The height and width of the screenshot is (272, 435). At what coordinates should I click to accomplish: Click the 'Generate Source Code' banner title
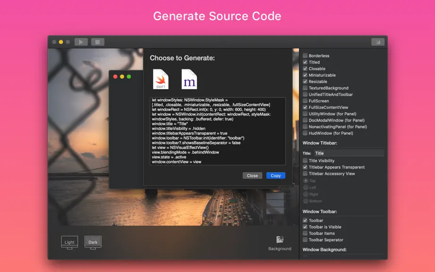pyautogui.click(x=217, y=16)
